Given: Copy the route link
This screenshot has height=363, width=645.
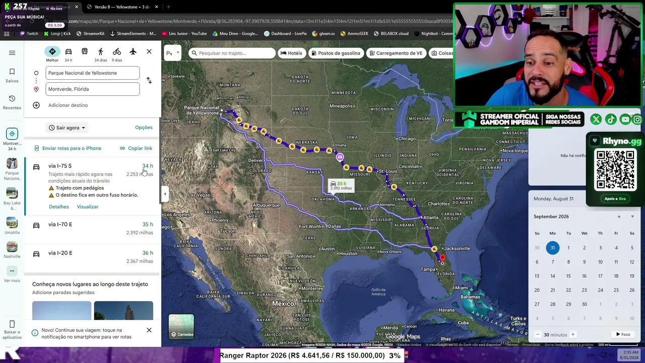Looking at the screenshot, I should [136, 148].
